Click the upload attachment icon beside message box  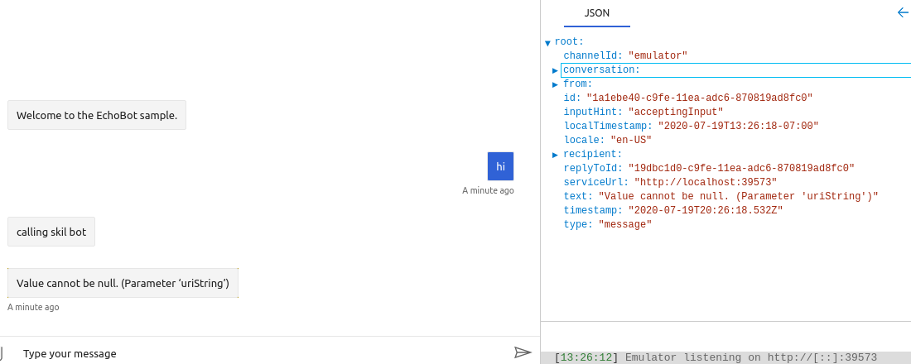pos(2,353)
